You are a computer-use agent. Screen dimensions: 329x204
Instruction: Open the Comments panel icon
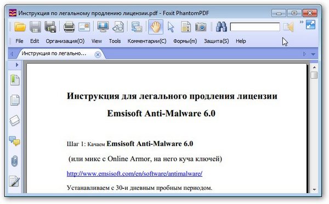(14, 141)
